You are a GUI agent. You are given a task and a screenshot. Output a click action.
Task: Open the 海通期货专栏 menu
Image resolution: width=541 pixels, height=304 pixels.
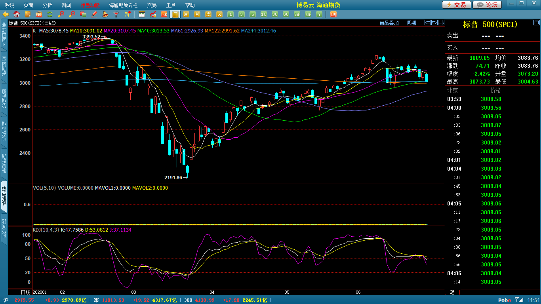pos(124,5)
